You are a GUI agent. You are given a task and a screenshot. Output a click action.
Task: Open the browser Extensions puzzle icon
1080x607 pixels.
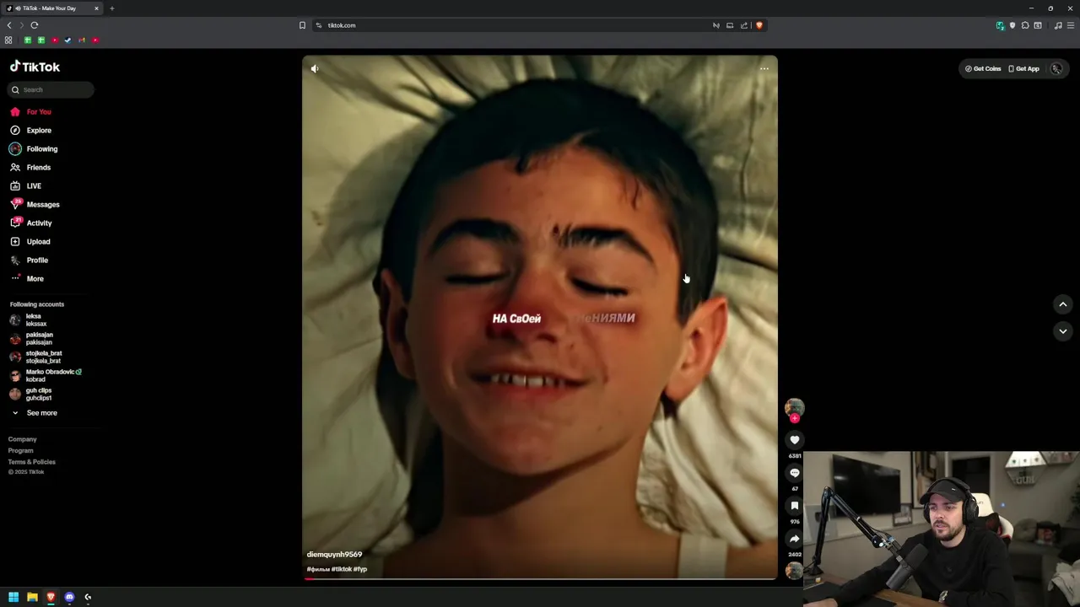[x=1025, y=25]
